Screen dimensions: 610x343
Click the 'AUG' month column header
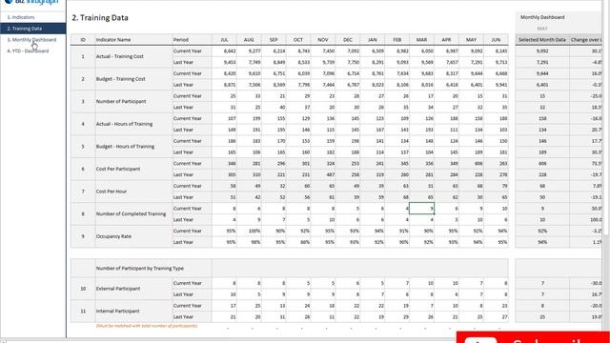[249, 40]
